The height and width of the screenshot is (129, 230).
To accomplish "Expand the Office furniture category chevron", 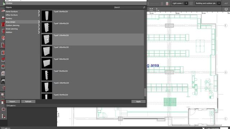I will pos(39,15).
